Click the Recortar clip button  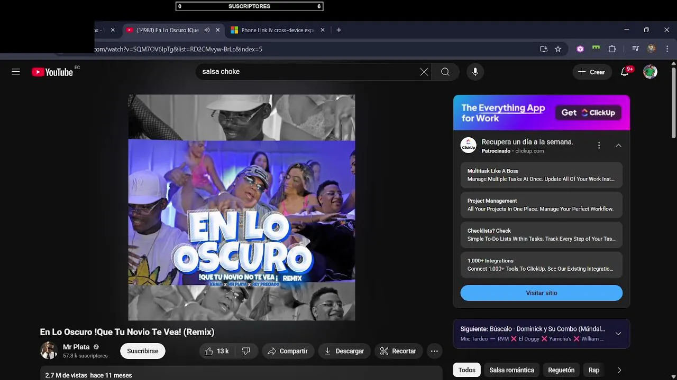point(398,351)
